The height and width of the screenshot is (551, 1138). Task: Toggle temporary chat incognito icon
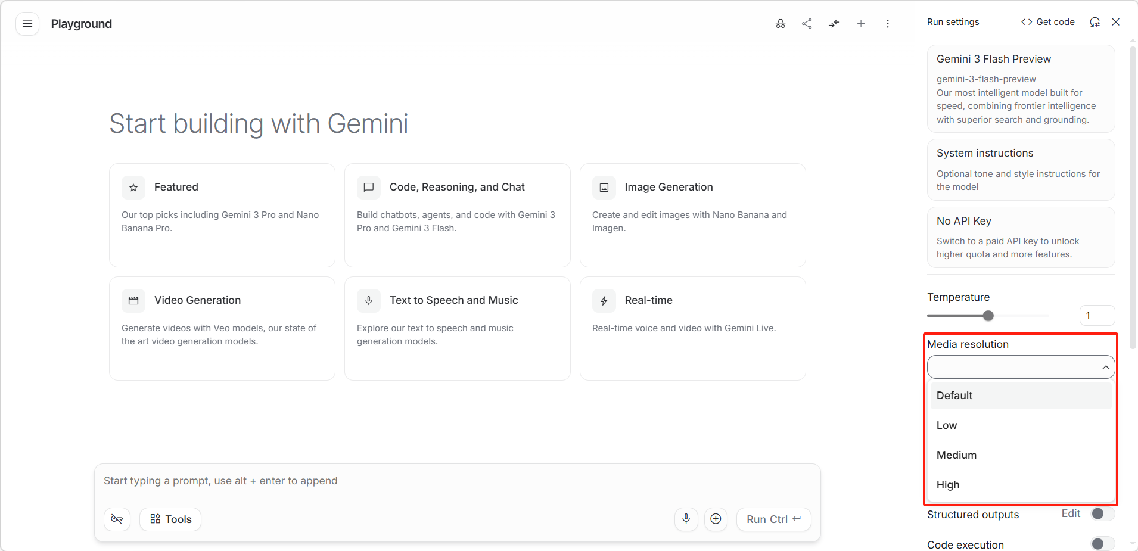point(781,24)
